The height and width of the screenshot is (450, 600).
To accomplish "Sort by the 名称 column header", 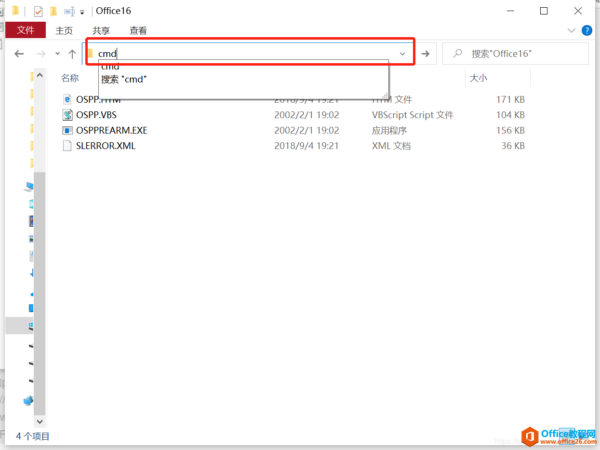I will coord(70,78).
